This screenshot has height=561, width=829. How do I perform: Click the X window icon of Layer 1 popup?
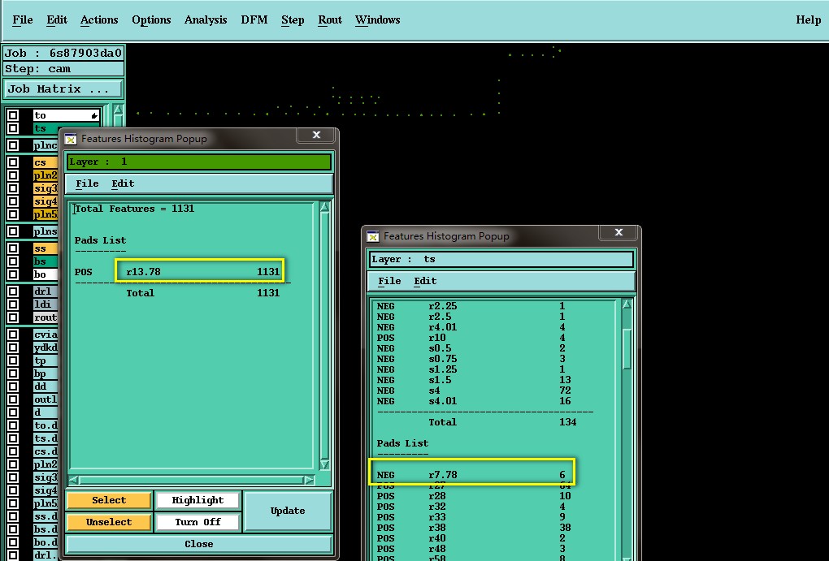tap(71, 139)
